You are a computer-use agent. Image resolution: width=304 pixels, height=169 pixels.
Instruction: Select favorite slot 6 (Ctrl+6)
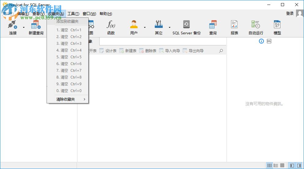point(67,64)
